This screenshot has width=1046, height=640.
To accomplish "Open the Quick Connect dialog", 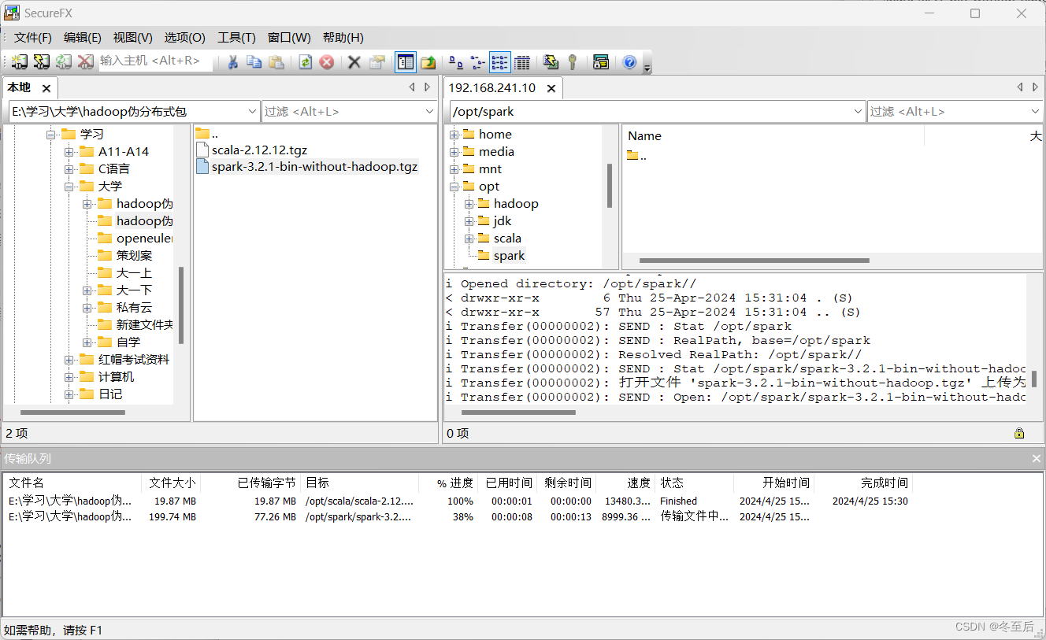I will (x=41, y=61).
